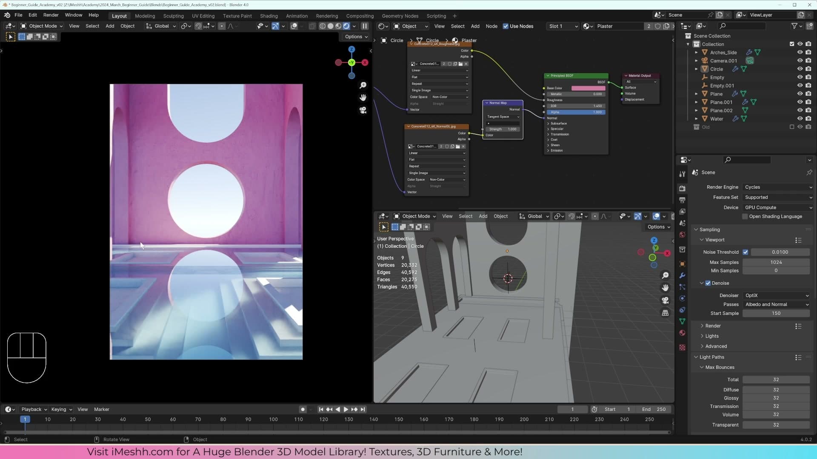The image size is (817, 459).
Task: Uncheck Collection exclude checkbox
Action: click(792, 44)
